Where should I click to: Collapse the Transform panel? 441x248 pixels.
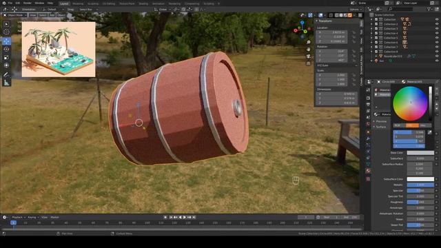click(x=317, y=21)
